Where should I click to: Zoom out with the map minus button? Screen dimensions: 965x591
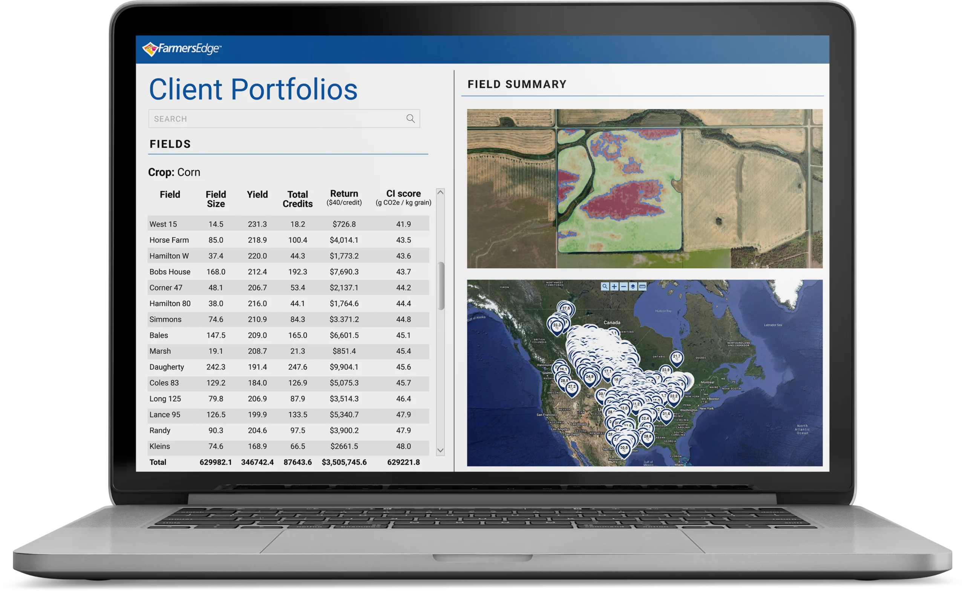click(623, 287)
